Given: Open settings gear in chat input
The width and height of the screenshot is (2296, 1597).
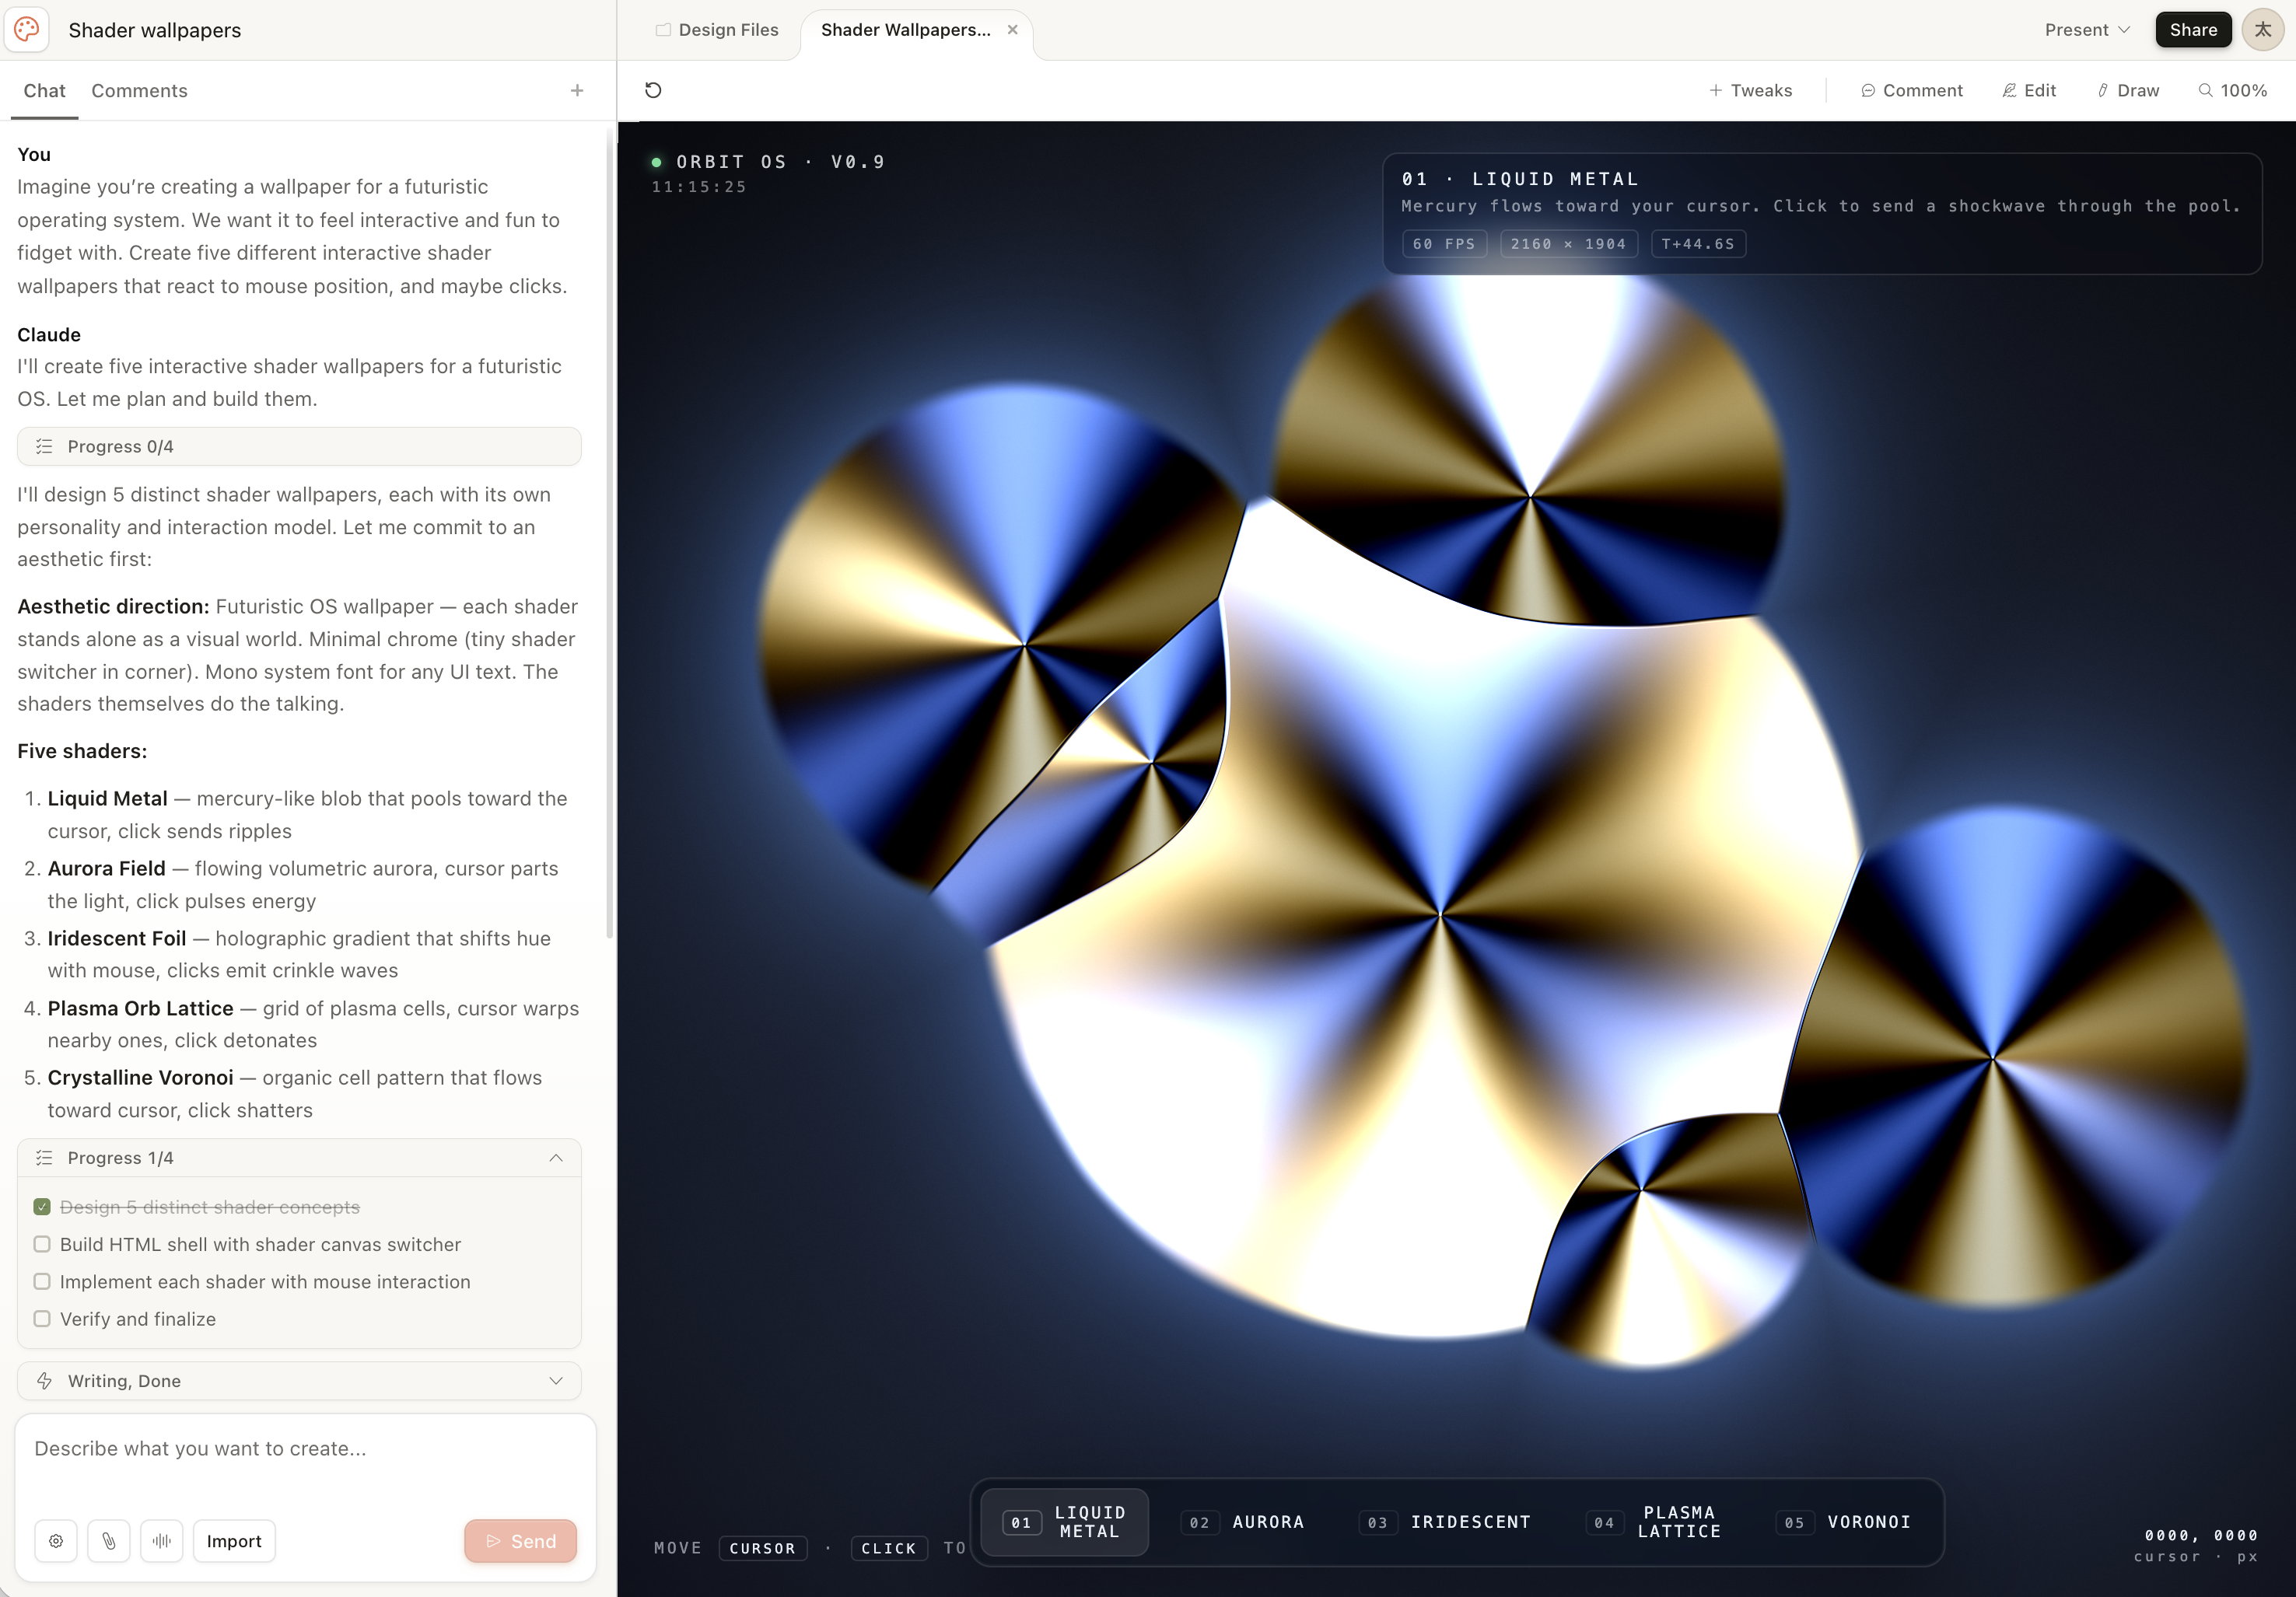Looking at the screenshot, I should tap(56, 1541).
